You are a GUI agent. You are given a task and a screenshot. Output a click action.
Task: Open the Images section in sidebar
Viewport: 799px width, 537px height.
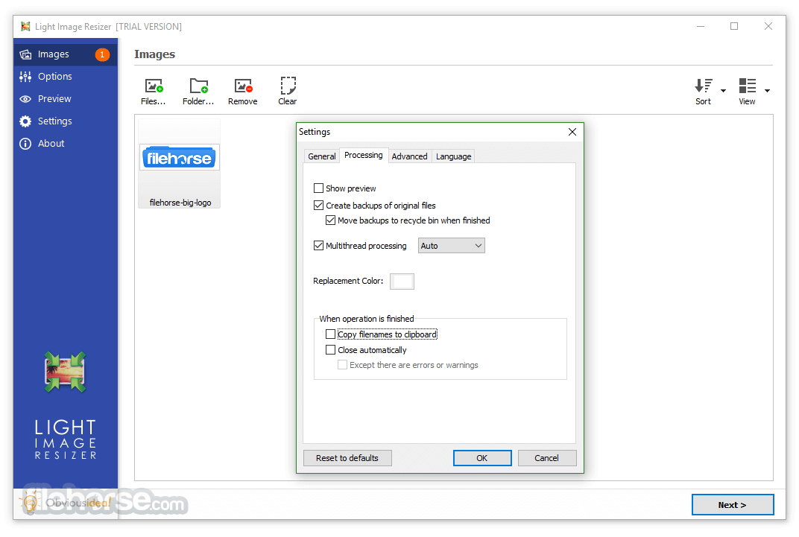tap(66, 54)
